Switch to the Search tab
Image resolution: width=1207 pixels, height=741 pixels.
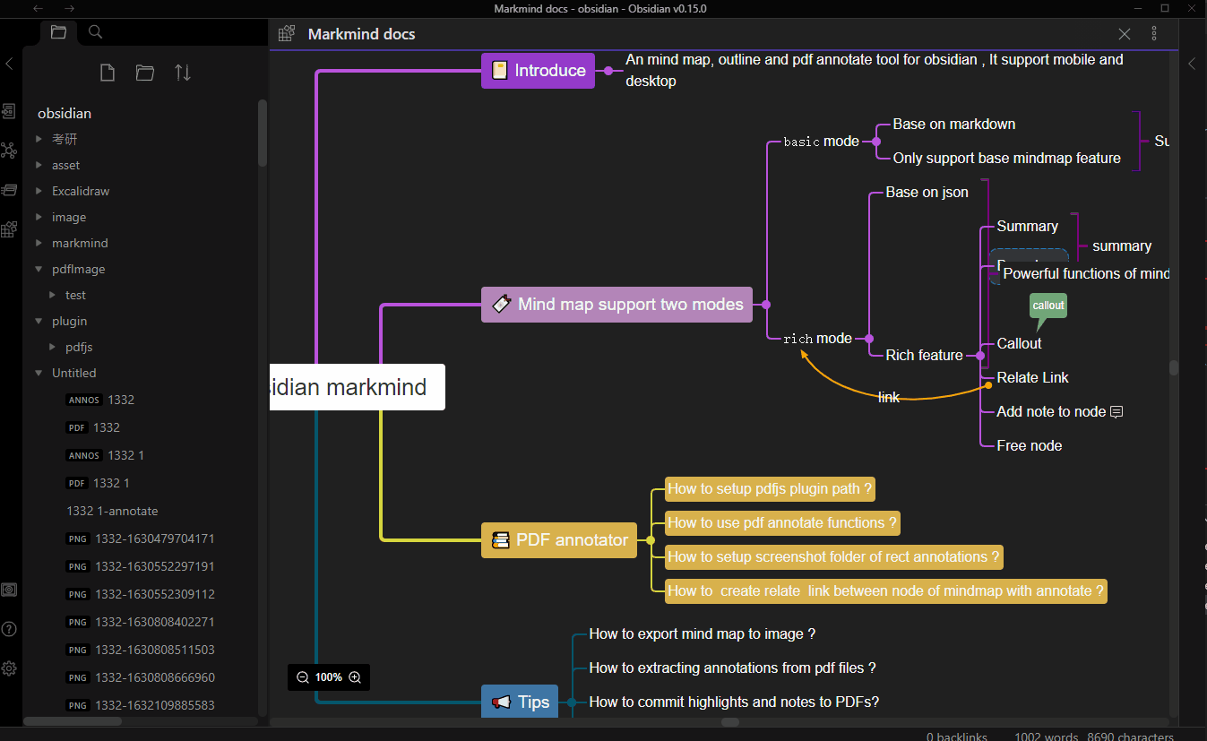click(x=95, y=32)
